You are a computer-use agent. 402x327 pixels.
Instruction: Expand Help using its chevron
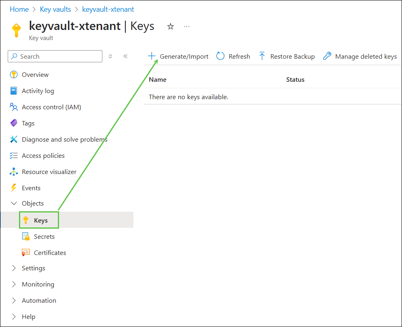14,316
